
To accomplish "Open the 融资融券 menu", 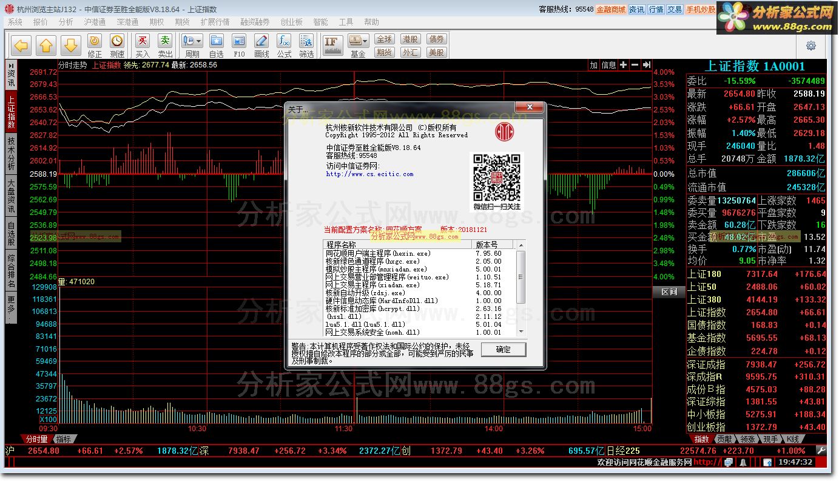I will (x=255, y=22).
